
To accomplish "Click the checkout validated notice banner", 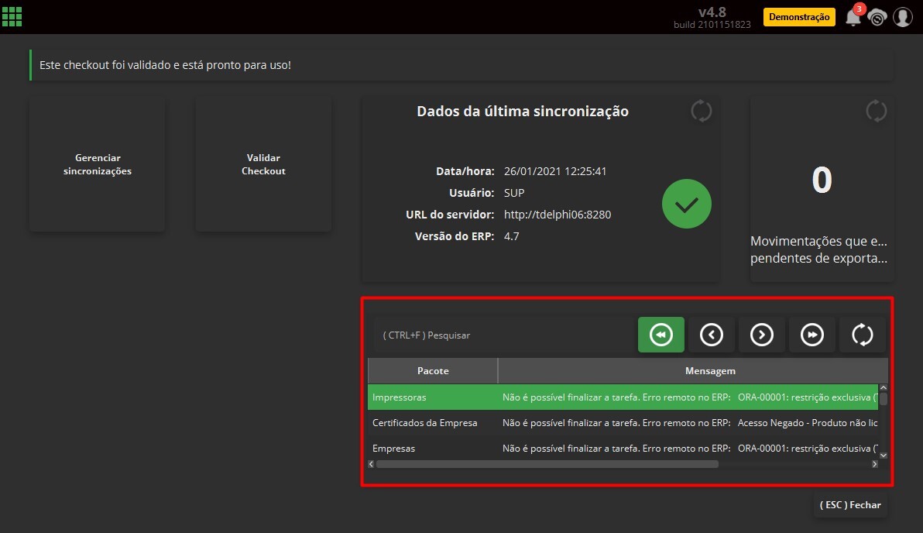I will [x=461, y=65].
